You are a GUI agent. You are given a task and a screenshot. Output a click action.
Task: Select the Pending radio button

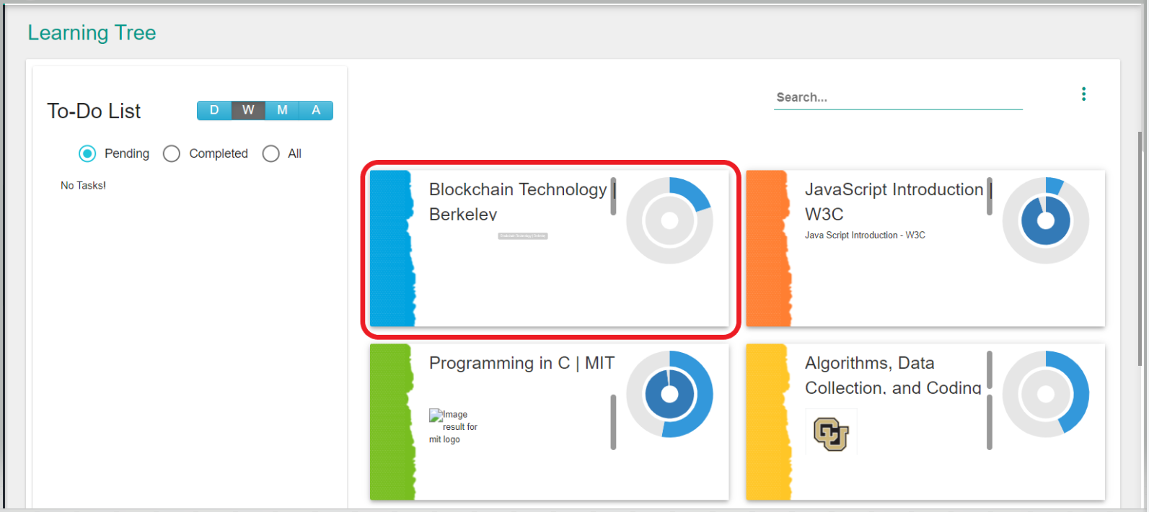coord(87,153)
